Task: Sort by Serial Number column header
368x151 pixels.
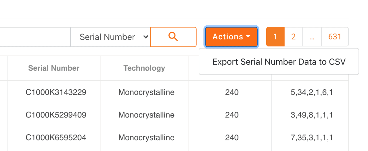Action: 54,68
